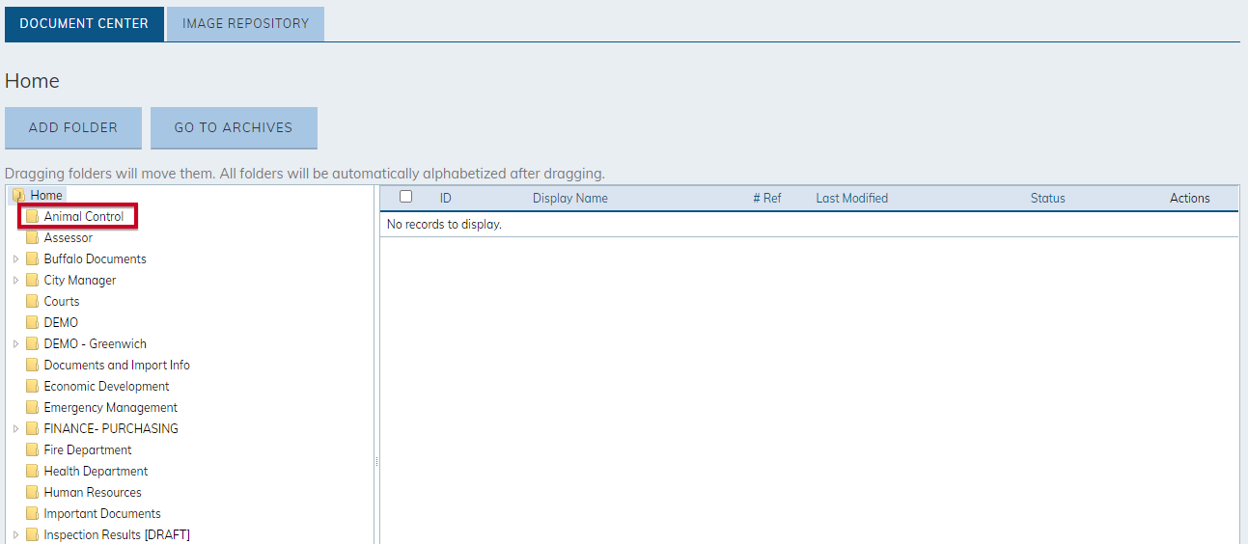Click the splitter handle between tree and table
The height and width of the screenshot is (544, 1248).
[376, 462]
